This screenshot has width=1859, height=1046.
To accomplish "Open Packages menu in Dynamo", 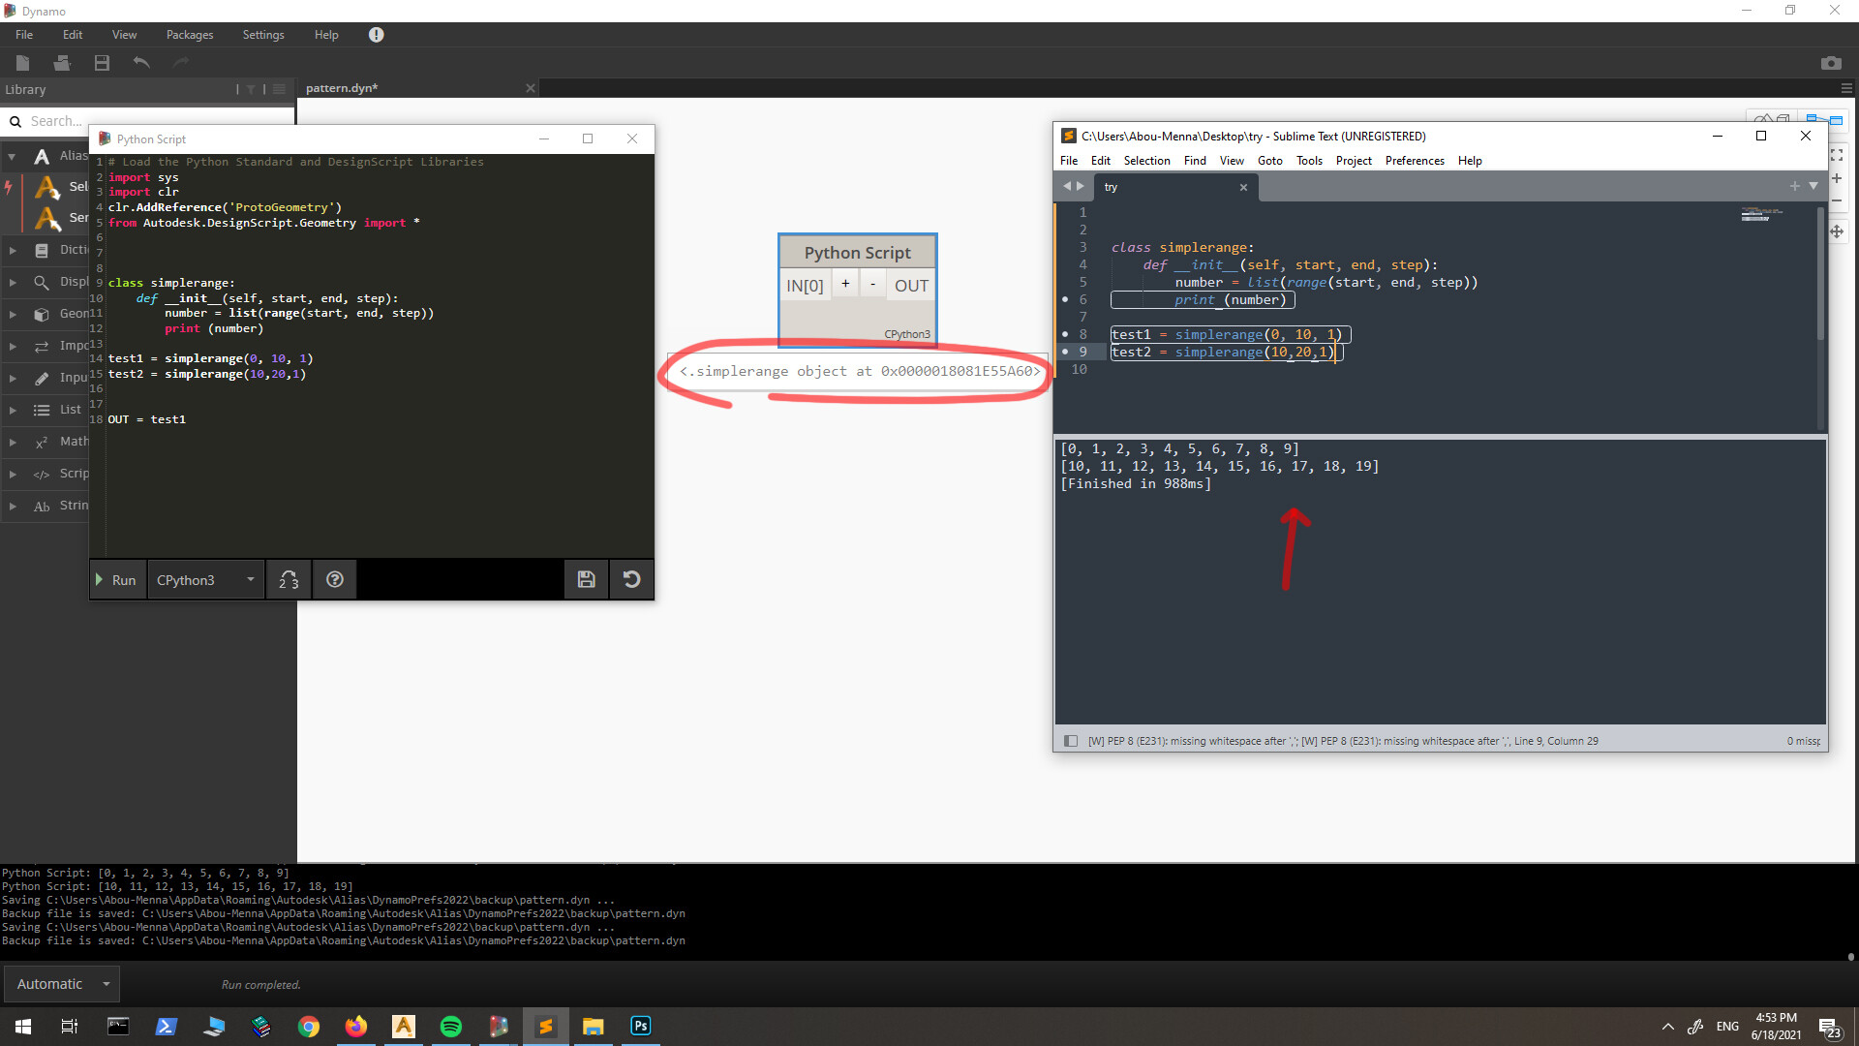I will 190,35.
